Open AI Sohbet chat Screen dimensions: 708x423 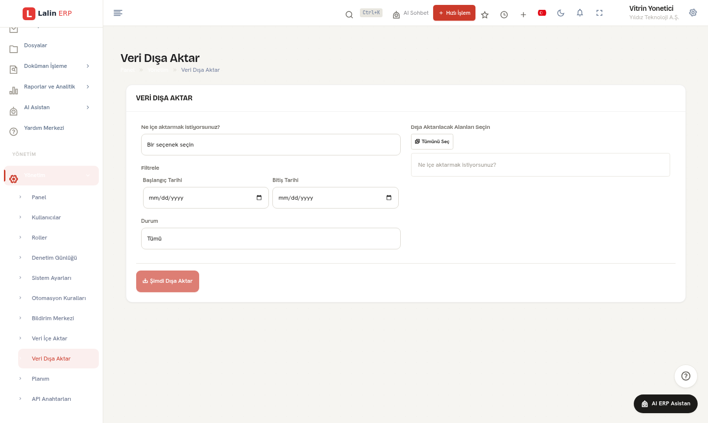[411, 13]
